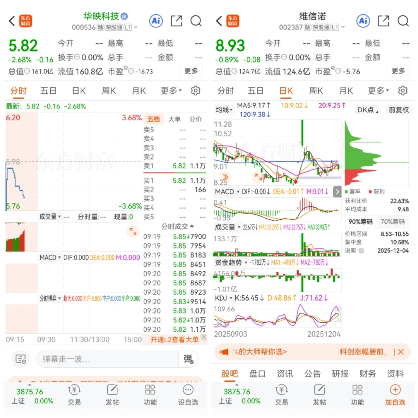418x418 pixels.
Task: Toggle 前复权 price adjustment
Action: tap(399, 110)
